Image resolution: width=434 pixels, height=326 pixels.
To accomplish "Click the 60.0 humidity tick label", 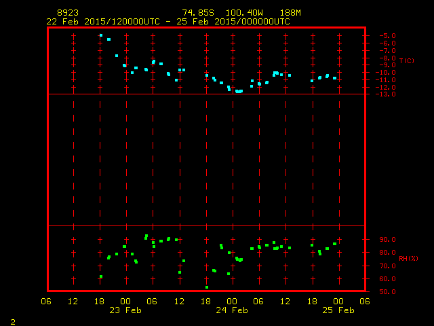I will (x=387, y=279).
